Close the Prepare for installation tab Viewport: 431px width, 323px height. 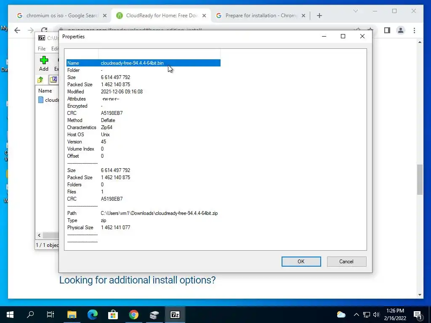pos(303,16)
